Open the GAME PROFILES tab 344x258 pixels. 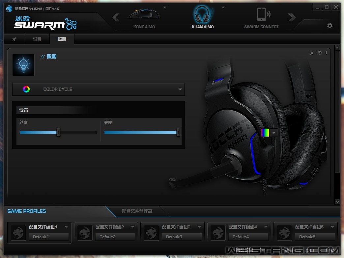pyautogui.click(x=27, y=211)
